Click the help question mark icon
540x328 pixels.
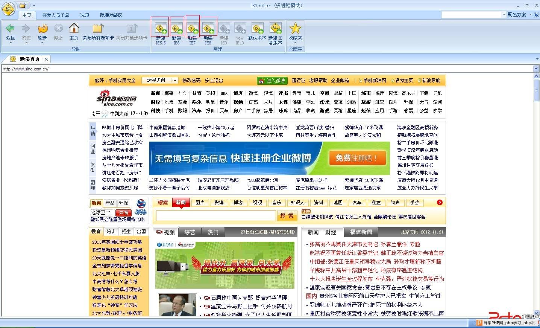point(537,15)
